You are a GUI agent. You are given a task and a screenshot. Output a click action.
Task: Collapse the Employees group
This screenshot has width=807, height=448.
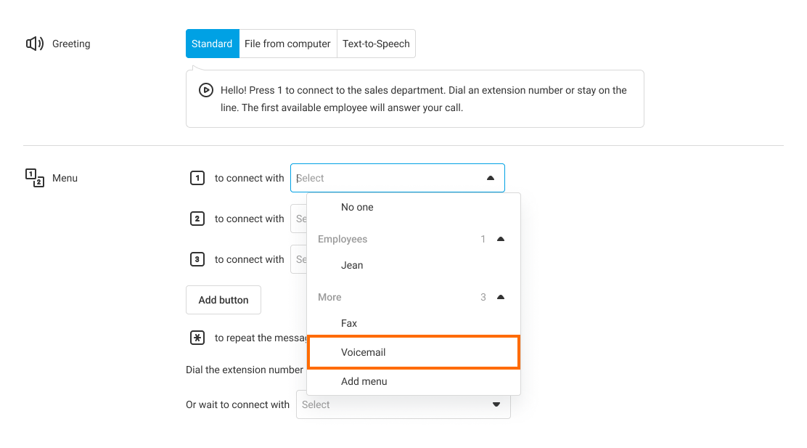500,239
